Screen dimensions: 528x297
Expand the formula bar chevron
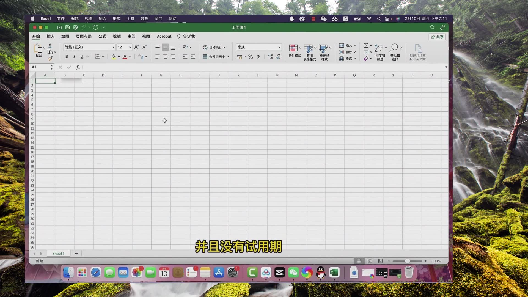click(x=446, y=67)
